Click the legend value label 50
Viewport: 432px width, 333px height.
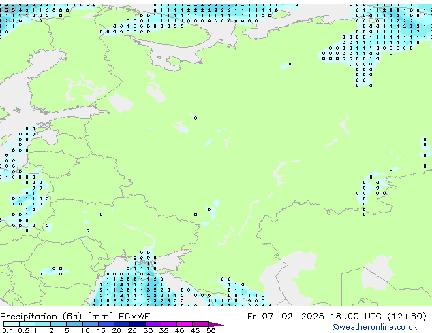(x=211, y=330)
